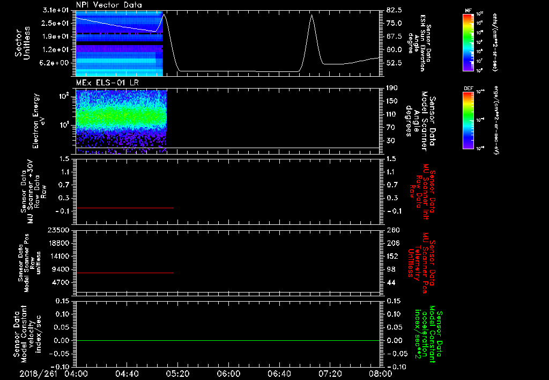Click the 14100 scanner position tick
The height and width of the screenshot is (380, 549).
pyautogui.click(x=58, y=256)
